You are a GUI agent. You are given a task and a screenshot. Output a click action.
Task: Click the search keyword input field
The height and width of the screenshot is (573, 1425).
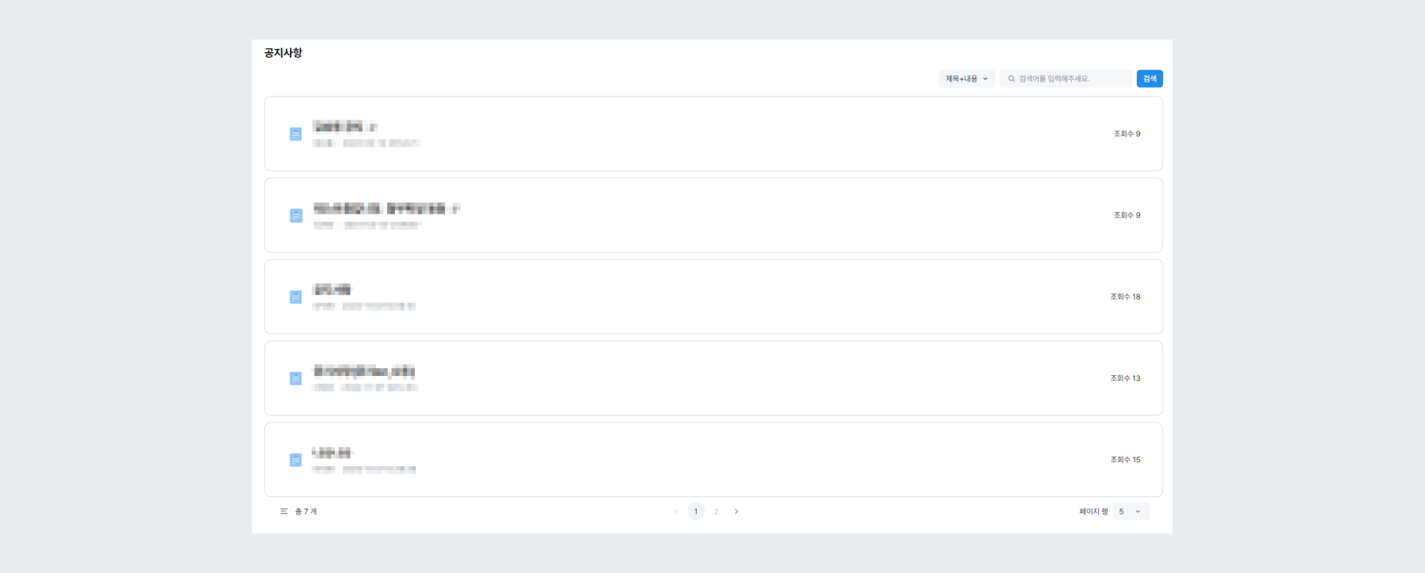(1066, 78)
